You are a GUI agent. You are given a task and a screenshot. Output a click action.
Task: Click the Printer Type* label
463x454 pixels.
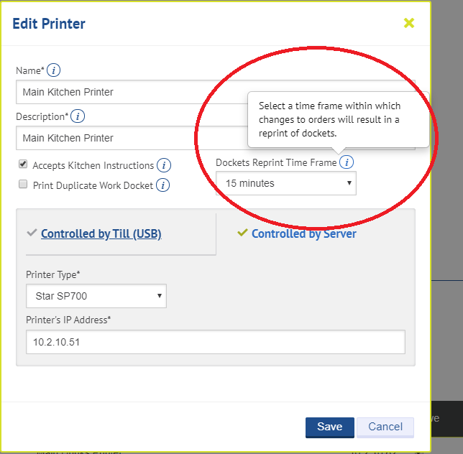pyautogui.click(x=53, y=274)
